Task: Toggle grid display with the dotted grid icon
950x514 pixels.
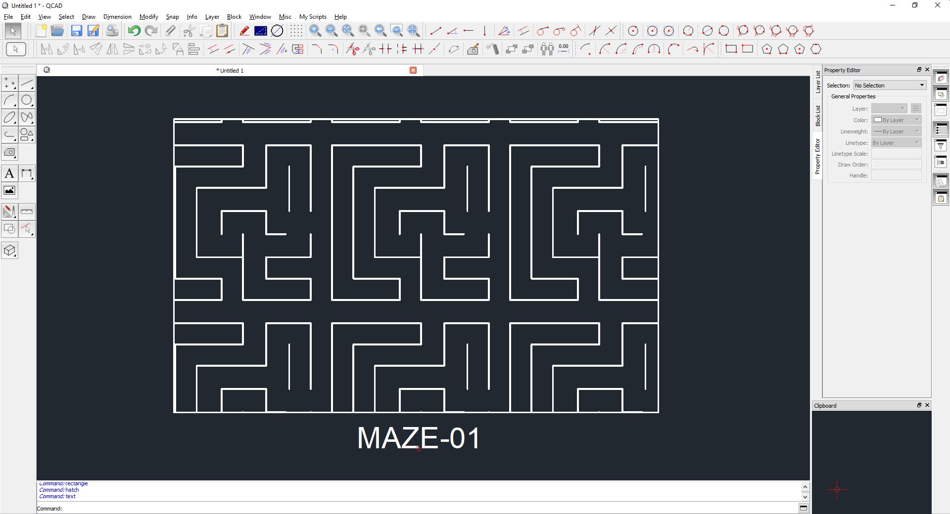Action: click(296, 31)
